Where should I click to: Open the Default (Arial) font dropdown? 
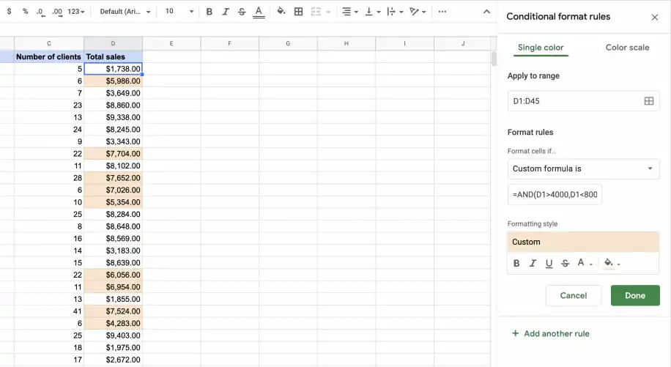[125, 12]
